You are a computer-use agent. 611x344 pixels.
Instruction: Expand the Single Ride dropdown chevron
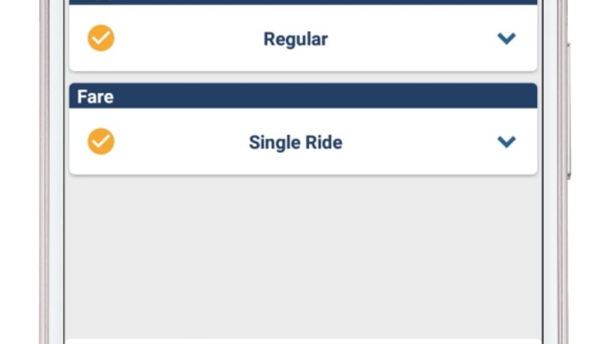506,142
